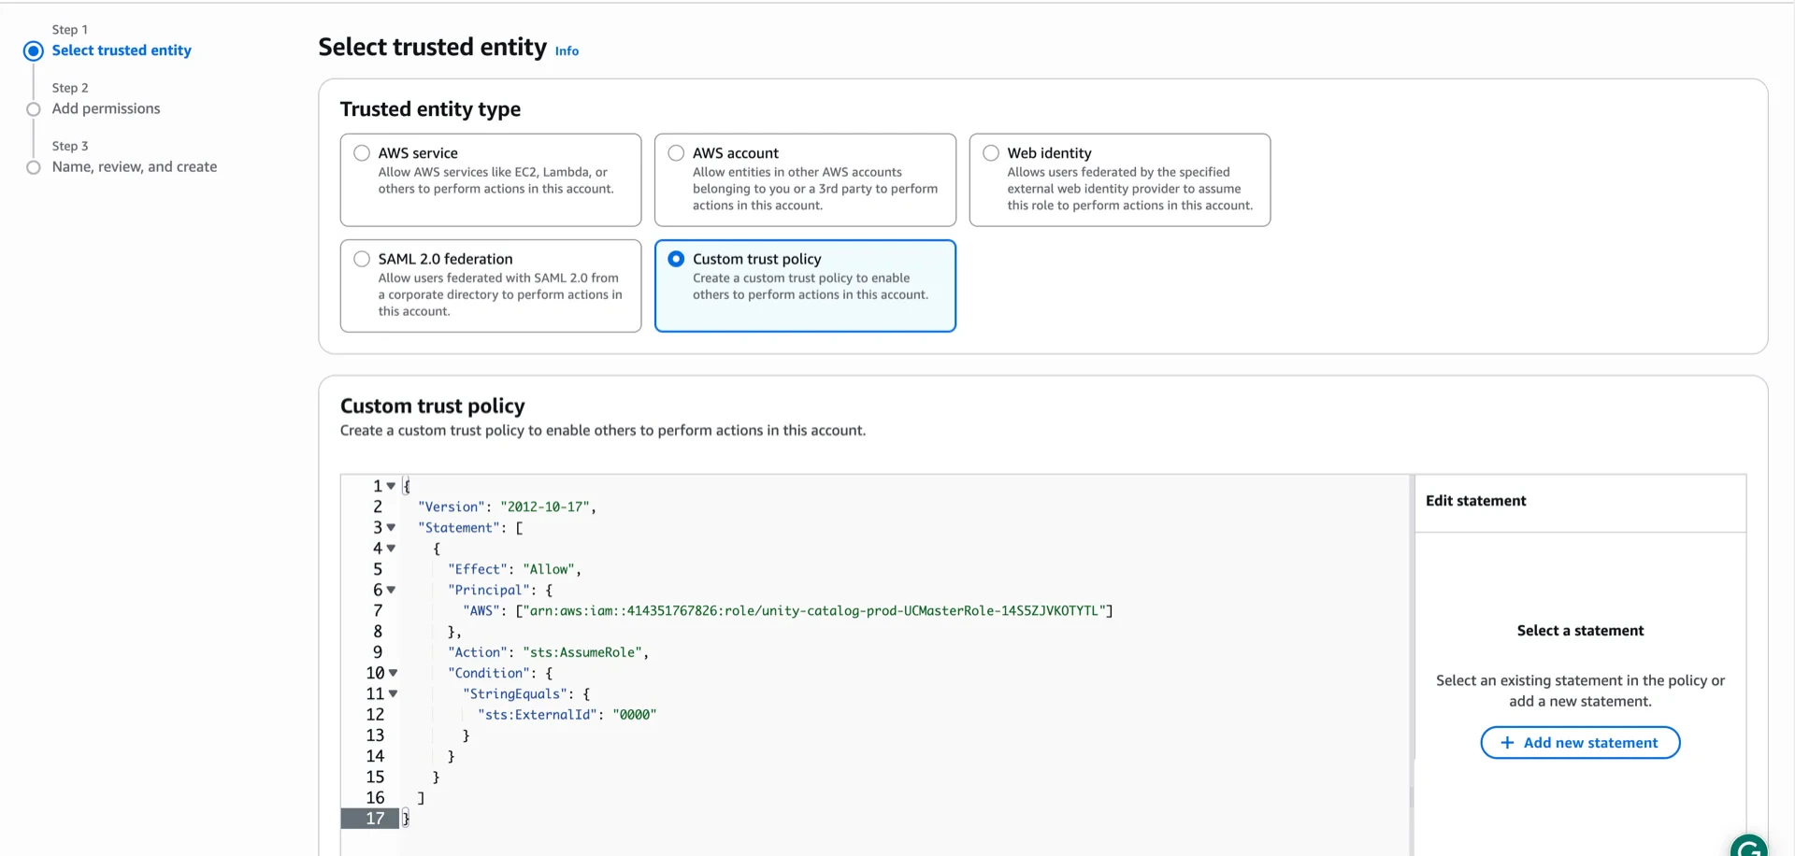Collapse the Condition block fold on line 10
The image size is (1795, 856).
tap(393, 673)
